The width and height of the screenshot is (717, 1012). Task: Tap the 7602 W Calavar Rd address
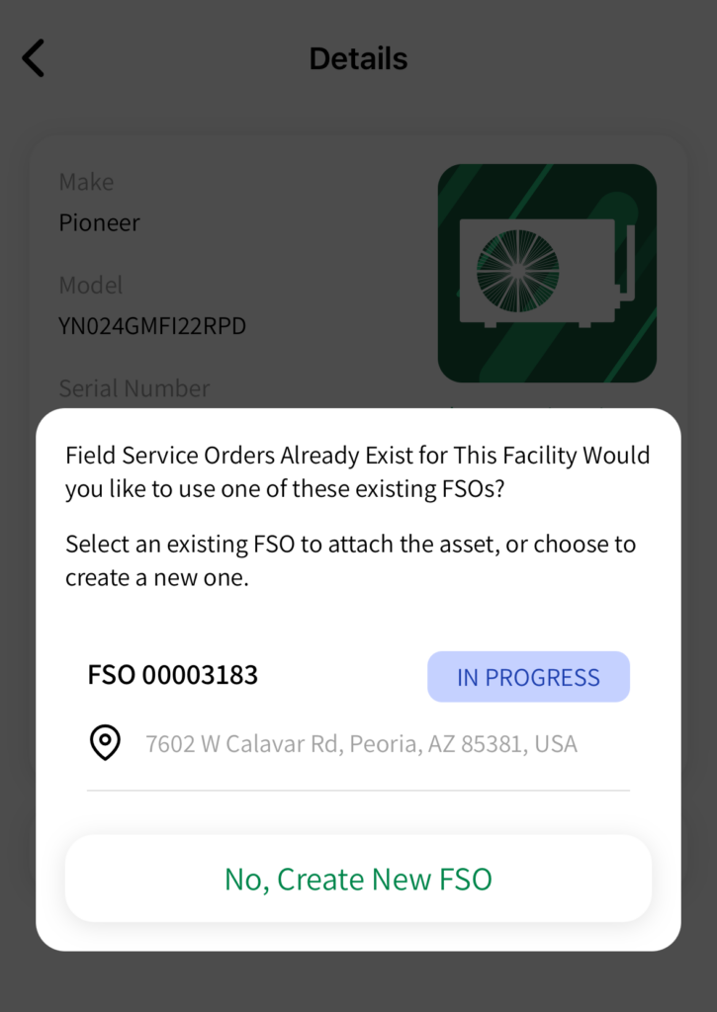pyautogui.click(x=361, y=743)
